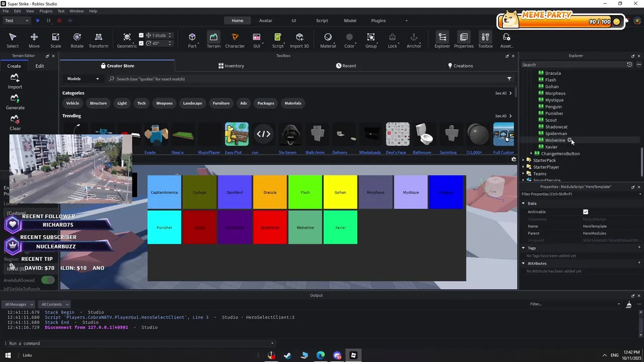Viewport: 644px width, 362px height.
Task: Open the Character tool
Action: tap(235, 40)
